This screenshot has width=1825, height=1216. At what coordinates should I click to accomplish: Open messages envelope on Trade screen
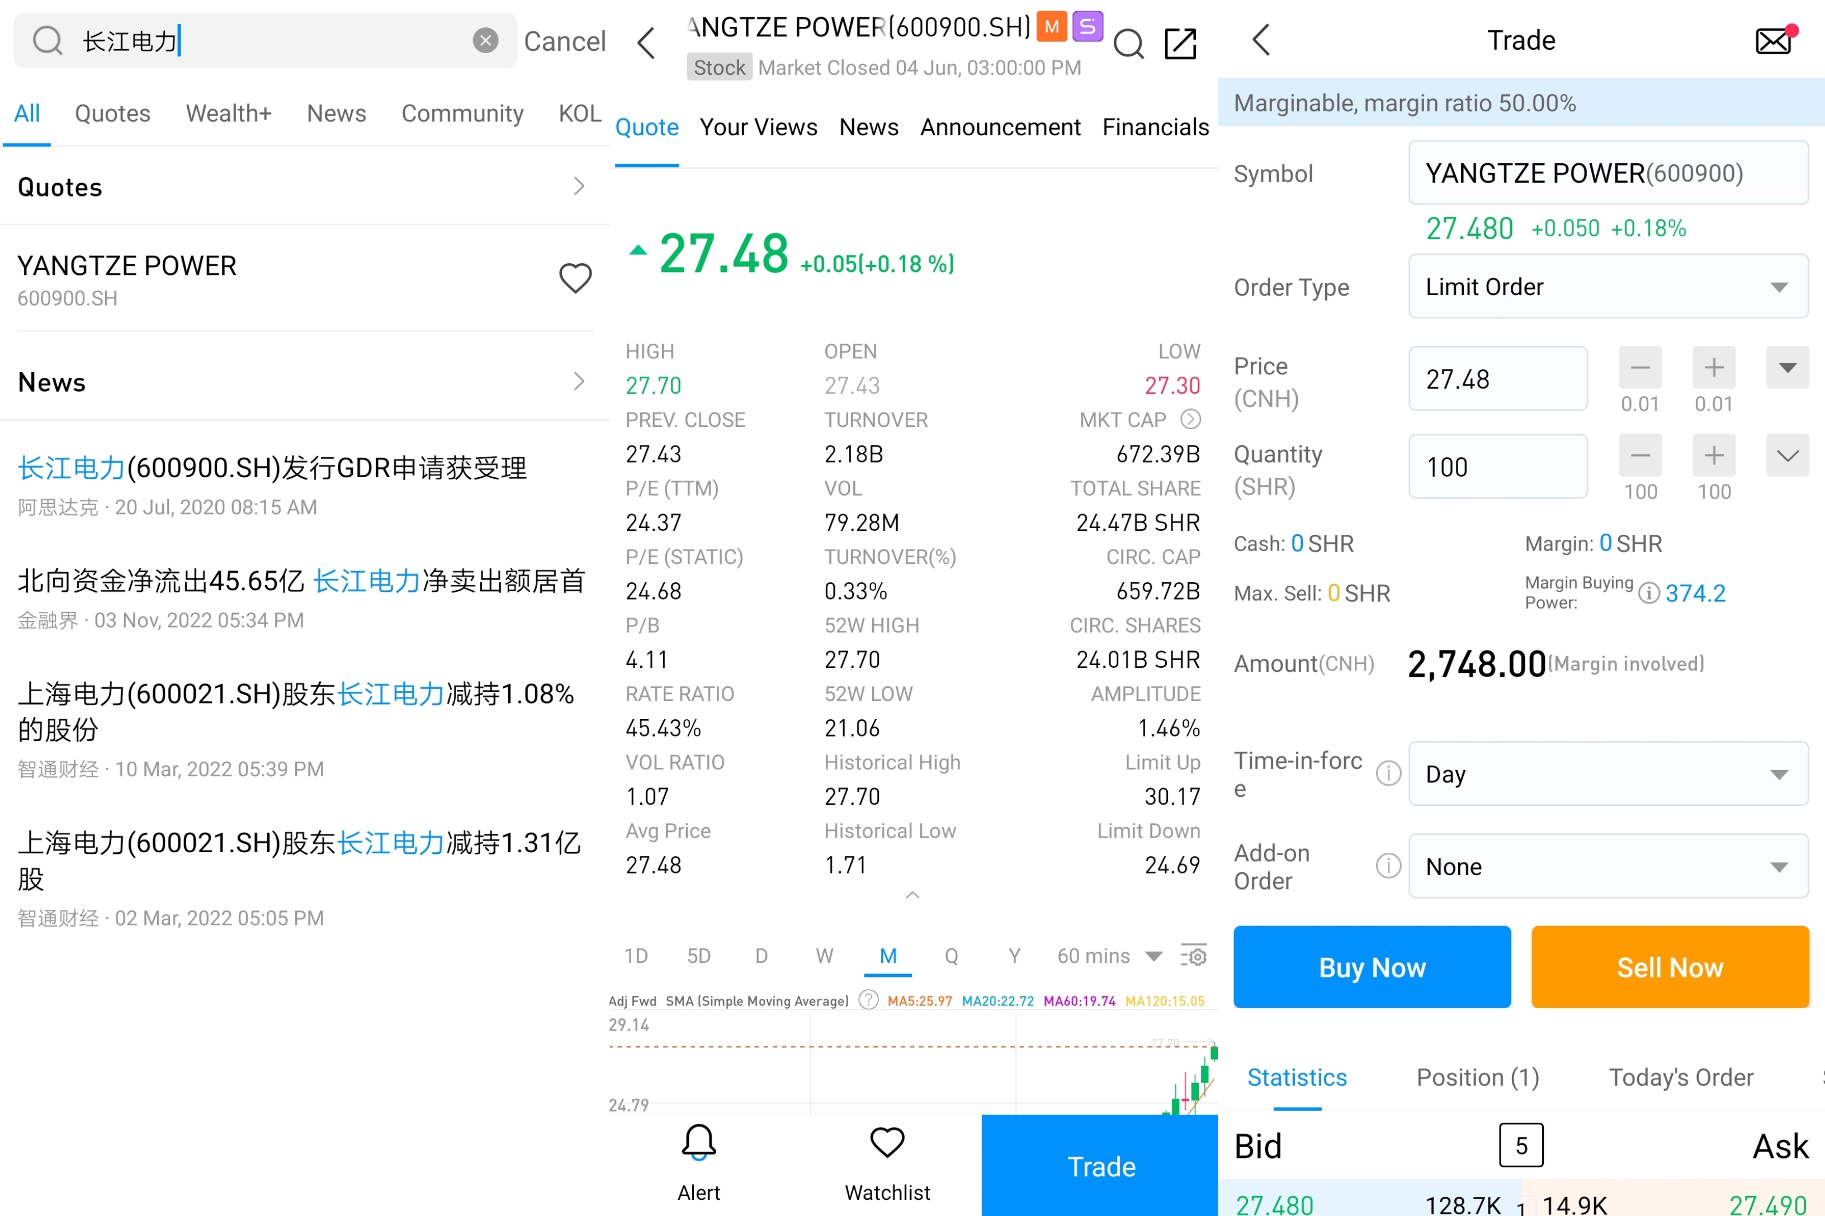1774,40
